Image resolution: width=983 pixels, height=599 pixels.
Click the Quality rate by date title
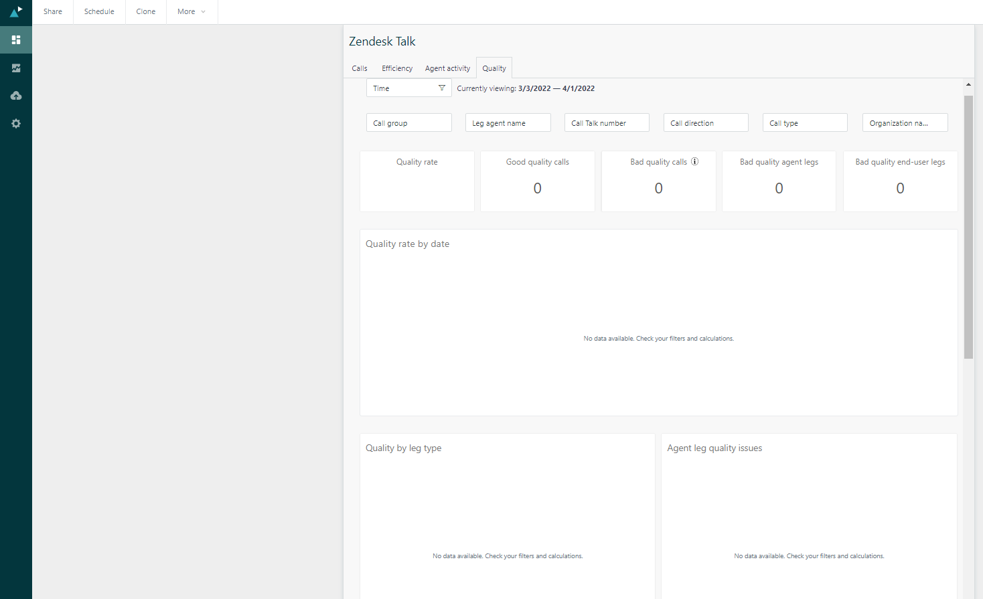tap(407, 244)
